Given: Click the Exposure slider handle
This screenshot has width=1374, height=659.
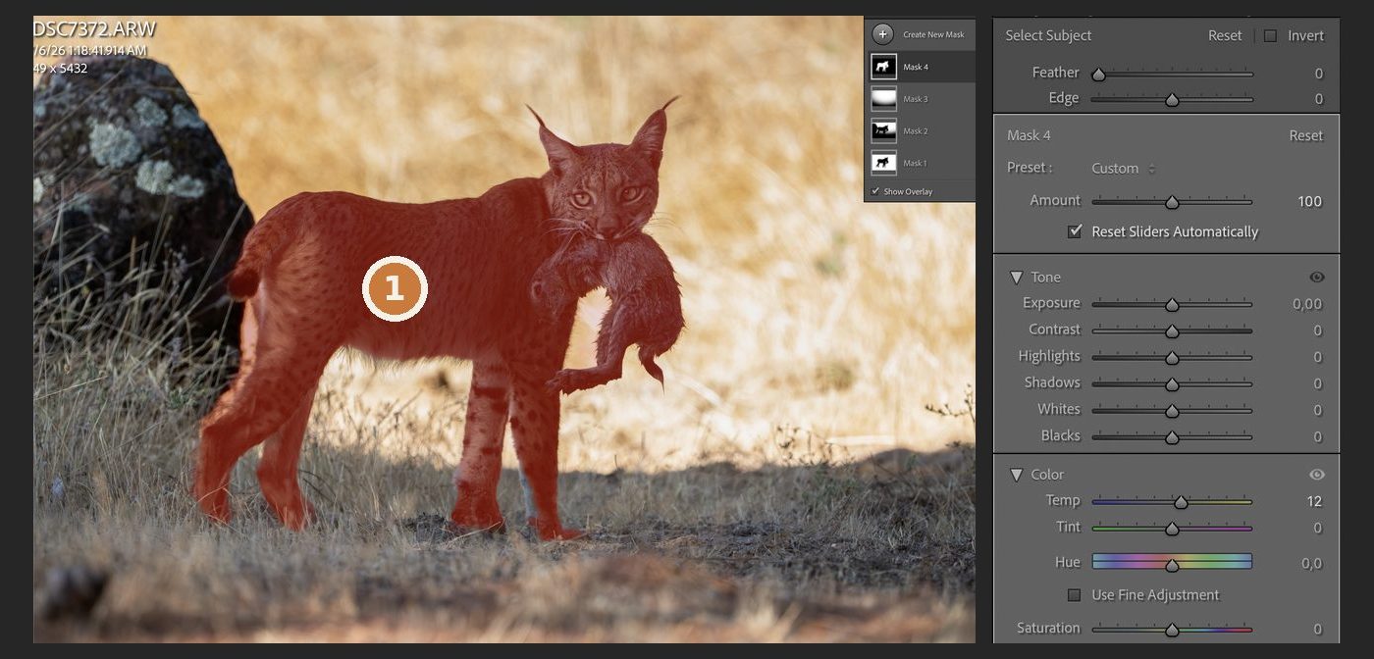Looking at the screenshot, I should point(1172,305).
